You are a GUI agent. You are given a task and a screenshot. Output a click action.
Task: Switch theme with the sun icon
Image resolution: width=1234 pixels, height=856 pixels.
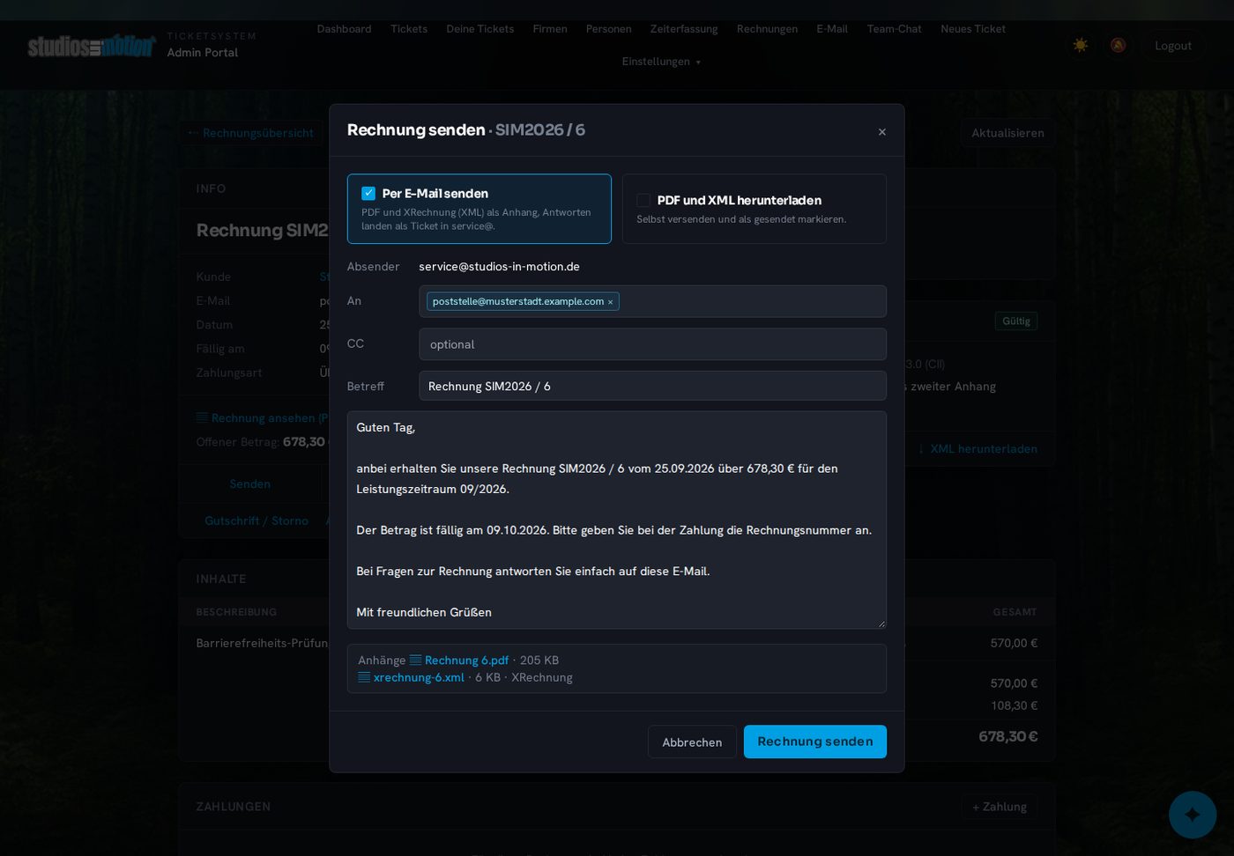coord(1081,45)
